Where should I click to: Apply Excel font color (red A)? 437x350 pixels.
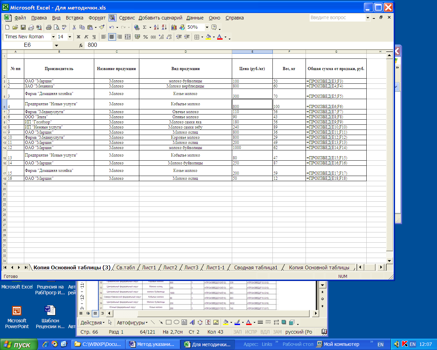pyautogui.click(x=220, y=37)
